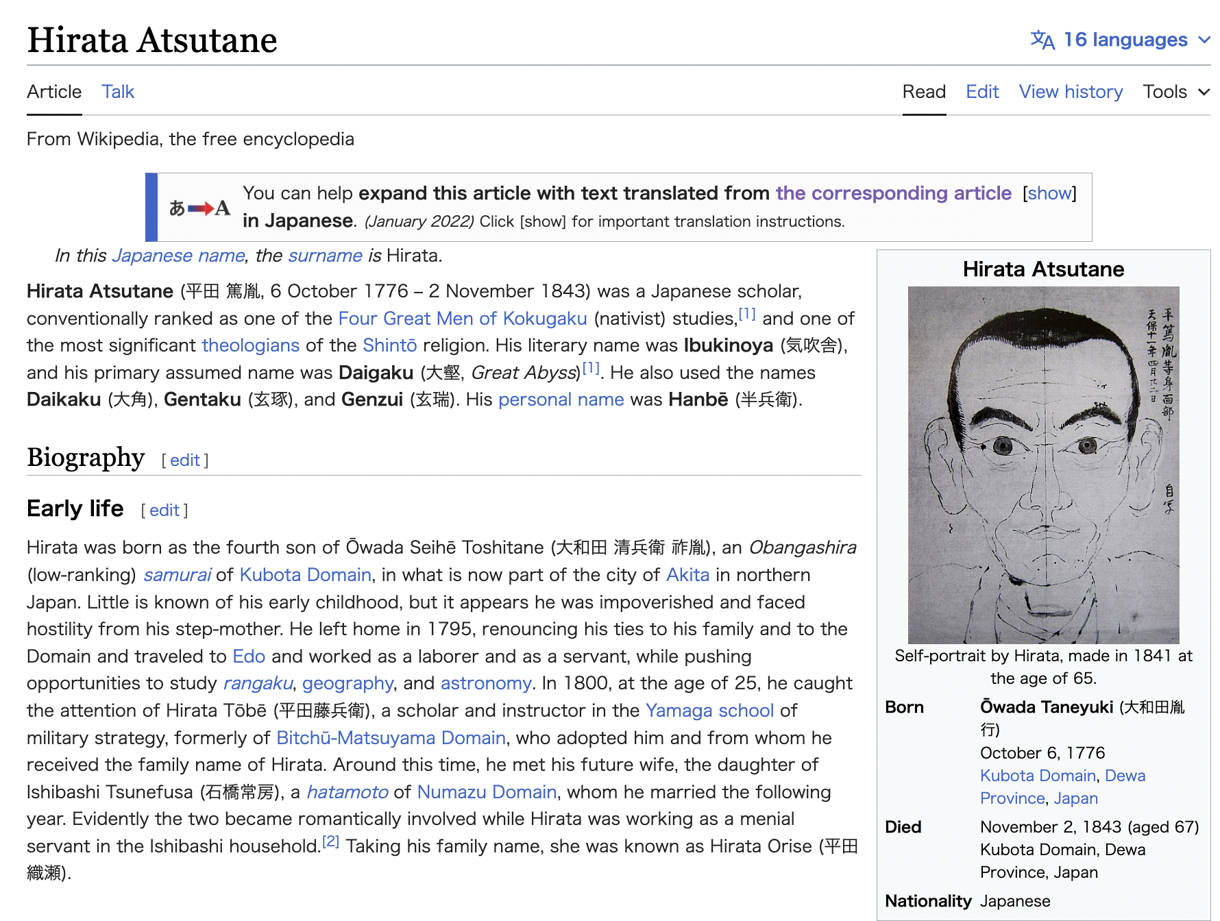Click the 'Biography' section heading
The width and height of the screenshot is (1220, 921).
[x=86, y=457]
